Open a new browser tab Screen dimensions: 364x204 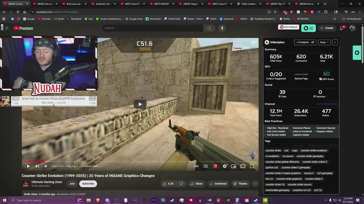pos(325,4)
